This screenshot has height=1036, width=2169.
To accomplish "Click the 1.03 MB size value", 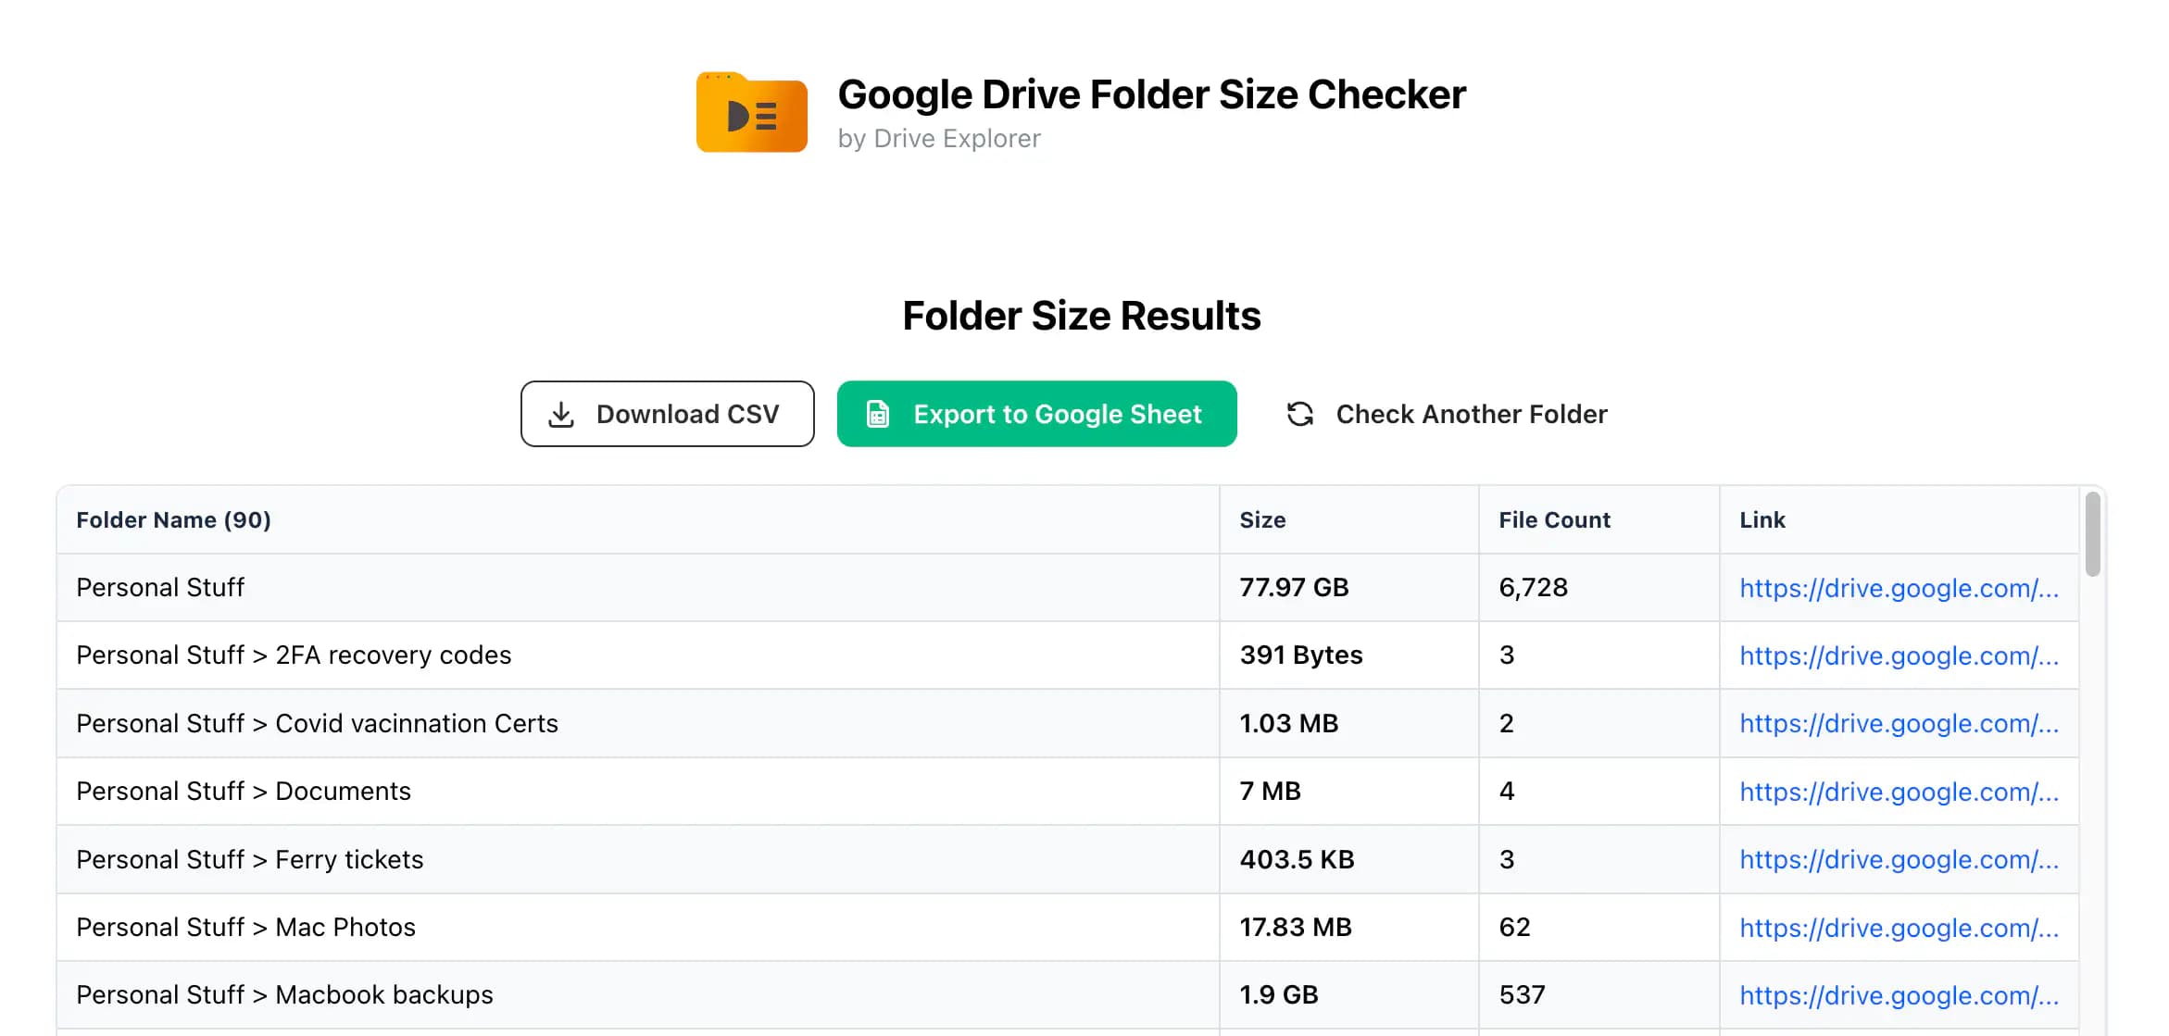I will click(x=1288, y=723).
